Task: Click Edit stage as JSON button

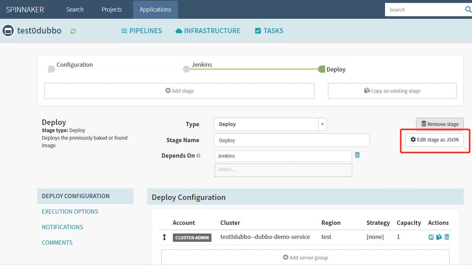Action: click(x=434, y=140)
